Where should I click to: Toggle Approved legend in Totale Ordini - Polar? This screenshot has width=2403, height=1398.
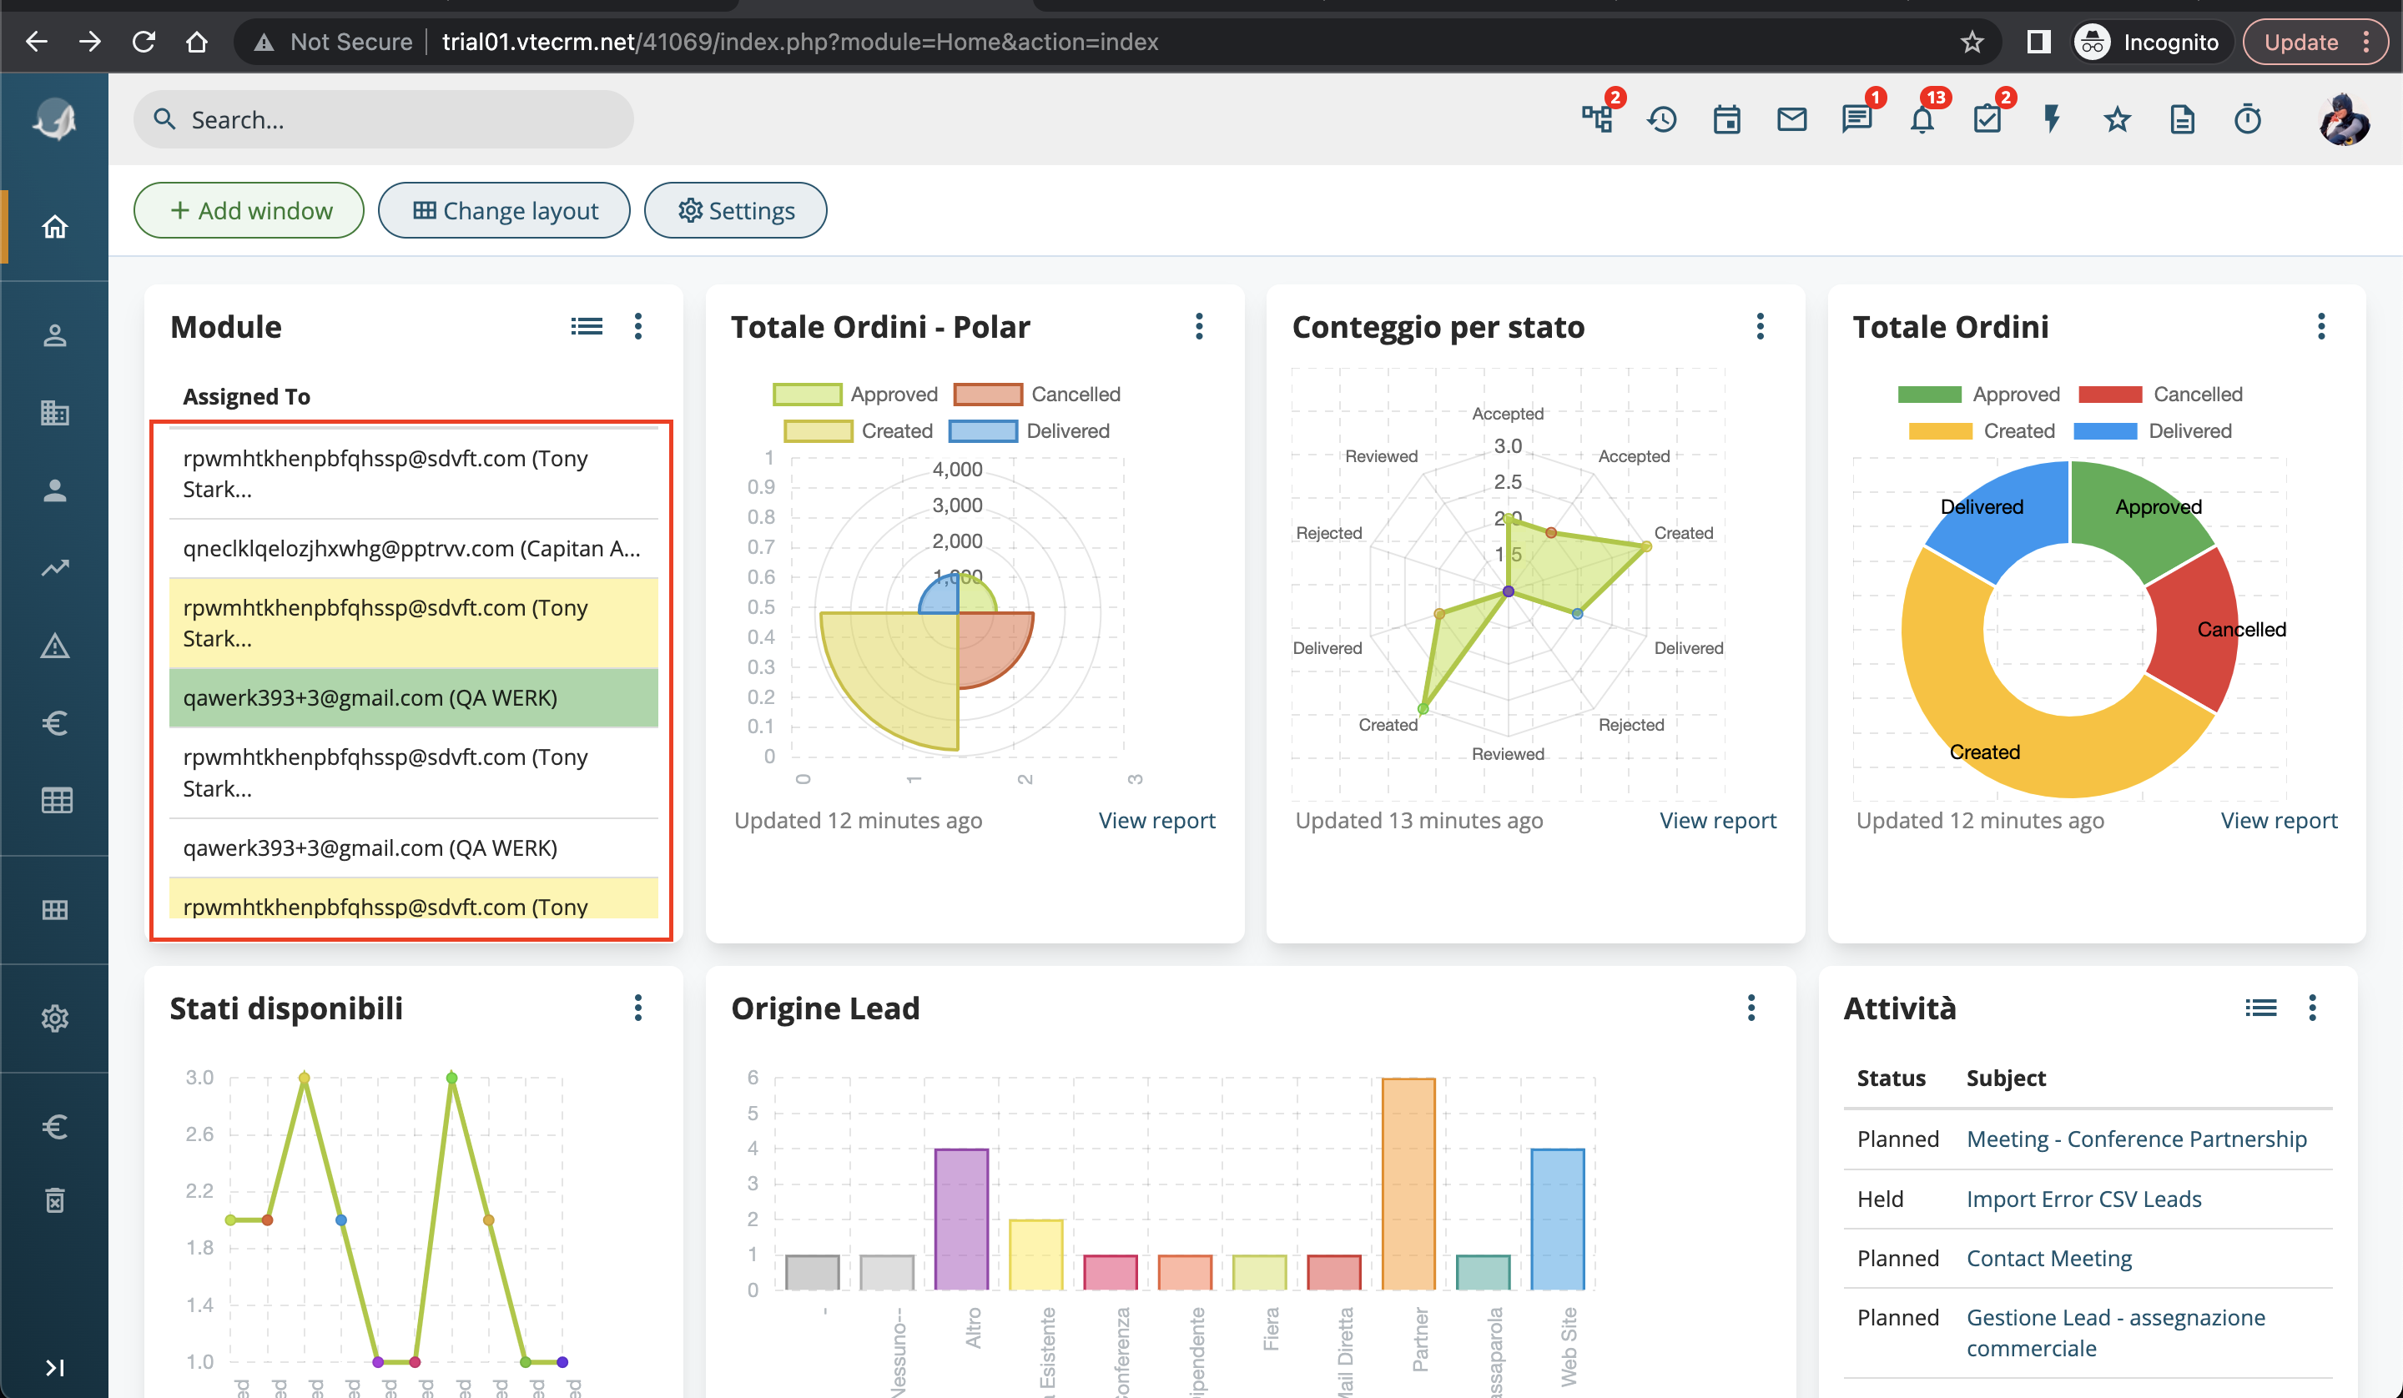[x=855, y=394]
